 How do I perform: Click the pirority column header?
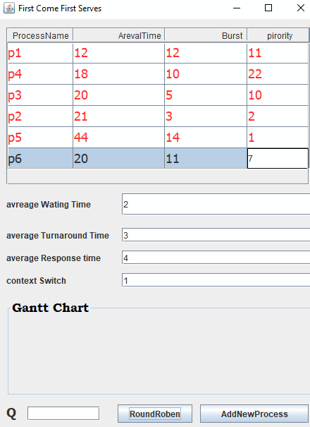(278, 35)
